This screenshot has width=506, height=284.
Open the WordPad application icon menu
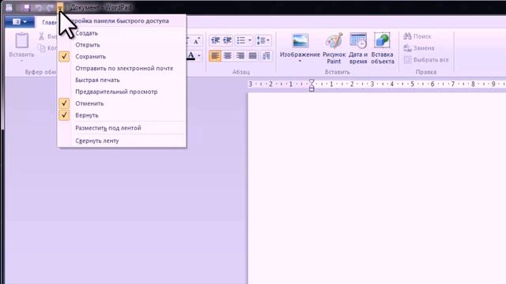[x=9, y=7]
